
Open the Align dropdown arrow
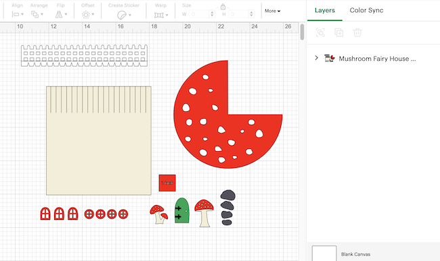click(22, 14)
